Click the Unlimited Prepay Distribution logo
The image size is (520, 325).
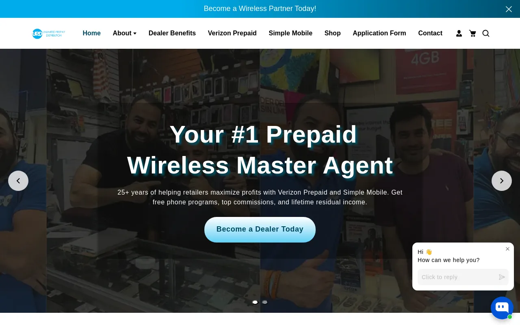(49, 33)
